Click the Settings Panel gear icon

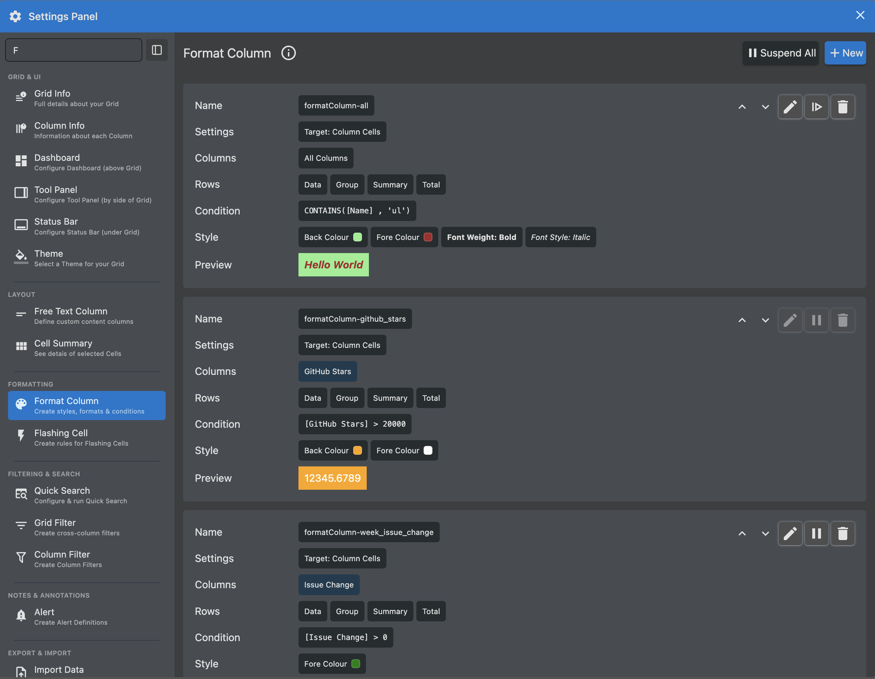click(x=15, y=16)
